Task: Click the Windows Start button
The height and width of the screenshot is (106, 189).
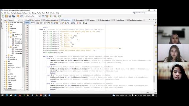Action: [x=2, y=95]
